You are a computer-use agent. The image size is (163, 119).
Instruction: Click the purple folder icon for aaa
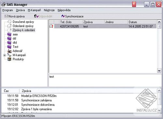click(x=9, y=34)
